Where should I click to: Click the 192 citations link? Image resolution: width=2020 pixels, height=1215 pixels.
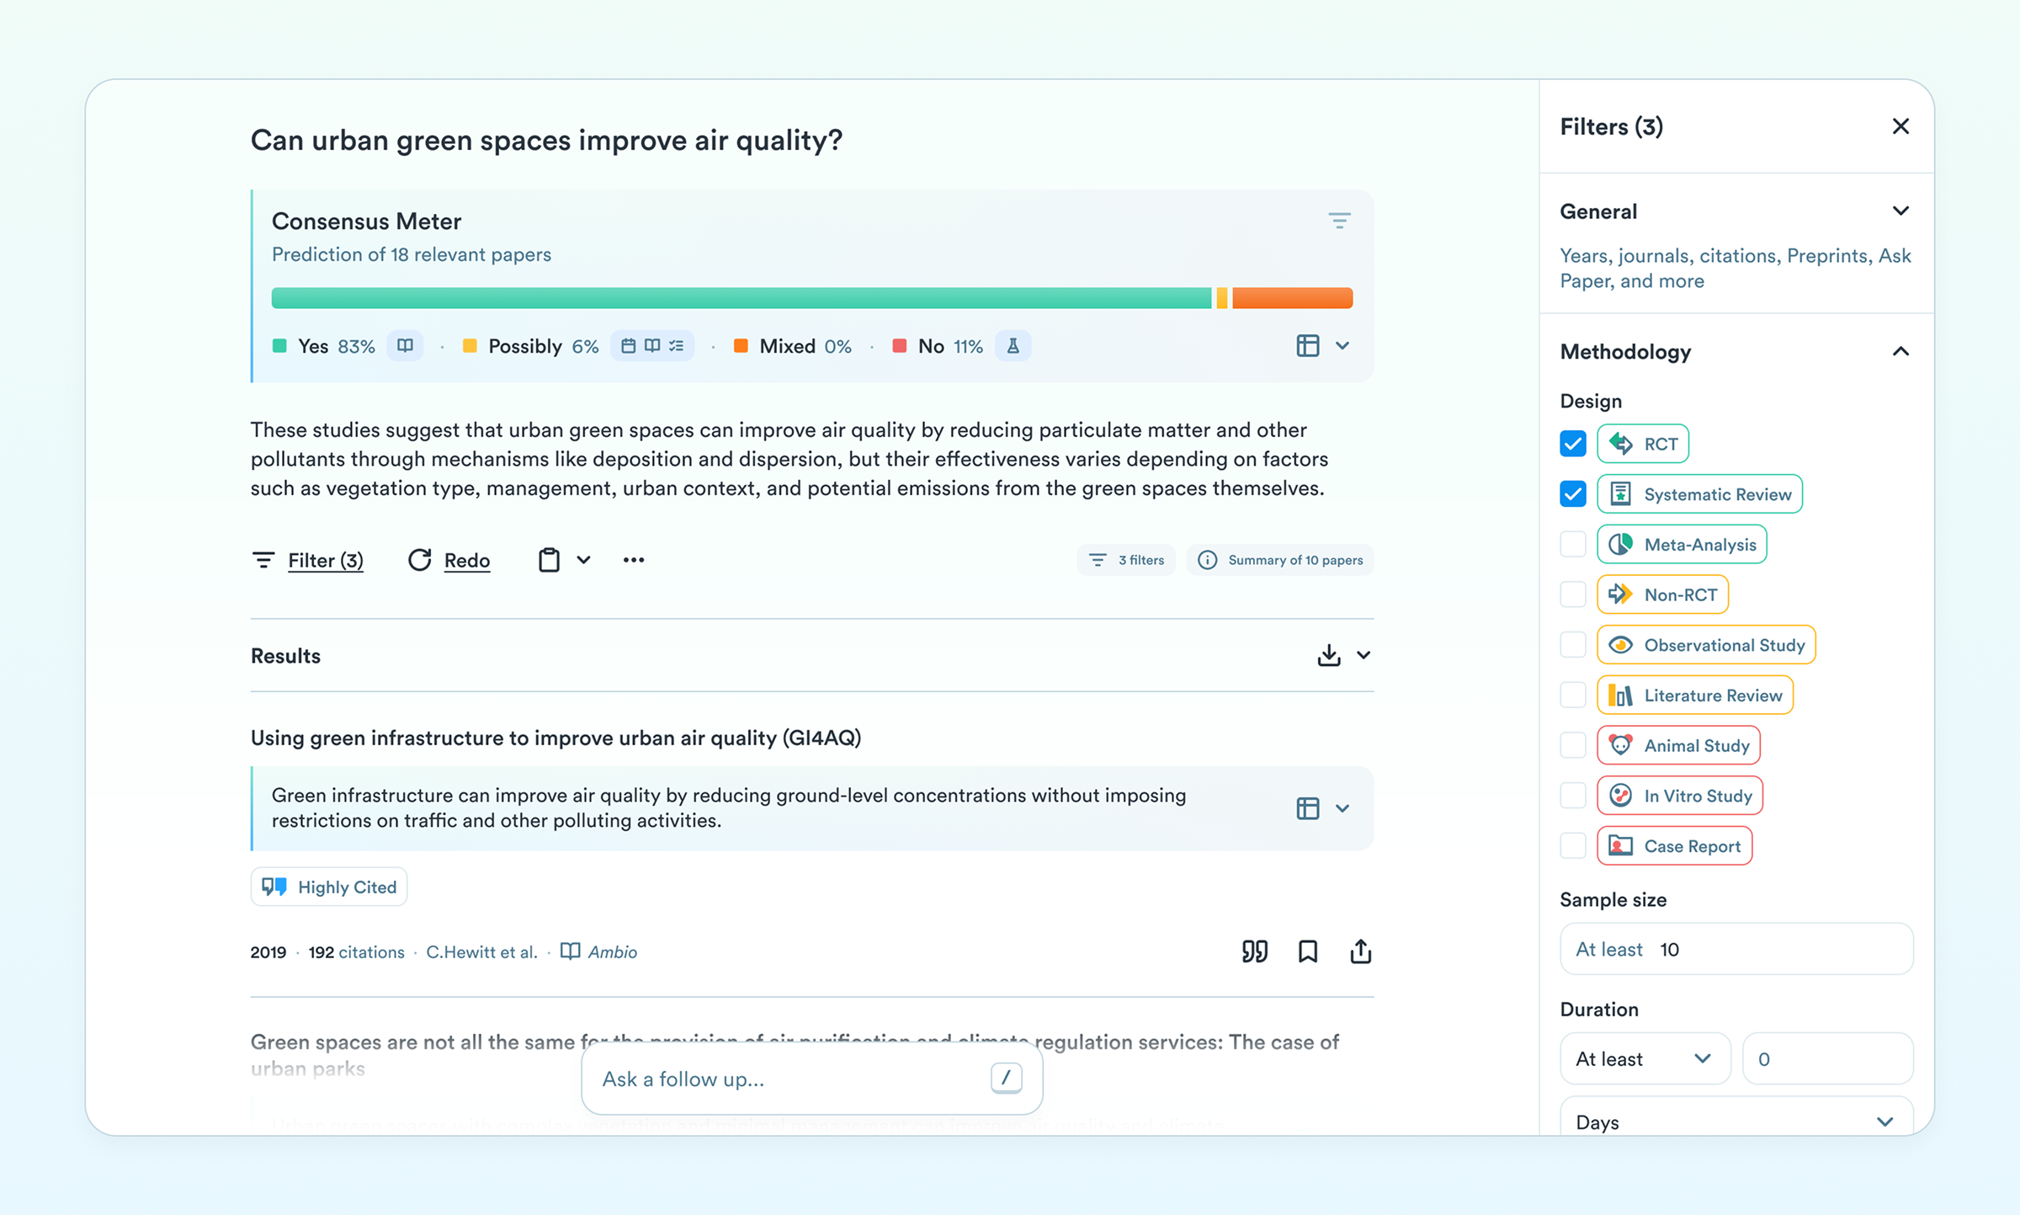point(356,951)
